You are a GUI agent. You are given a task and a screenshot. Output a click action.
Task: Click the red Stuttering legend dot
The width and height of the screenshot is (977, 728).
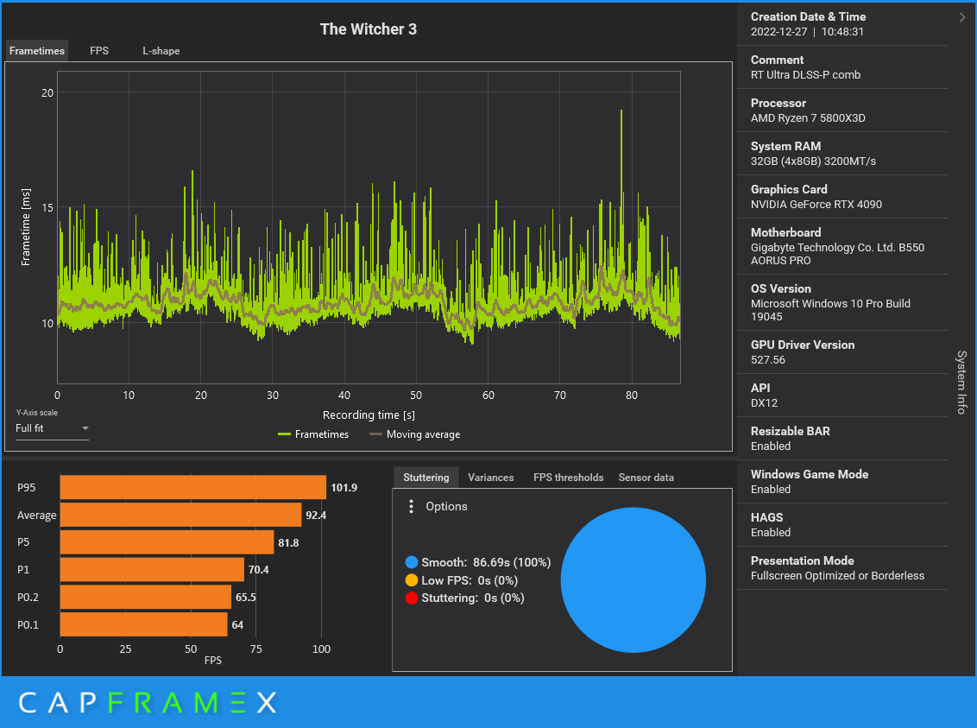tap(411, 598)
